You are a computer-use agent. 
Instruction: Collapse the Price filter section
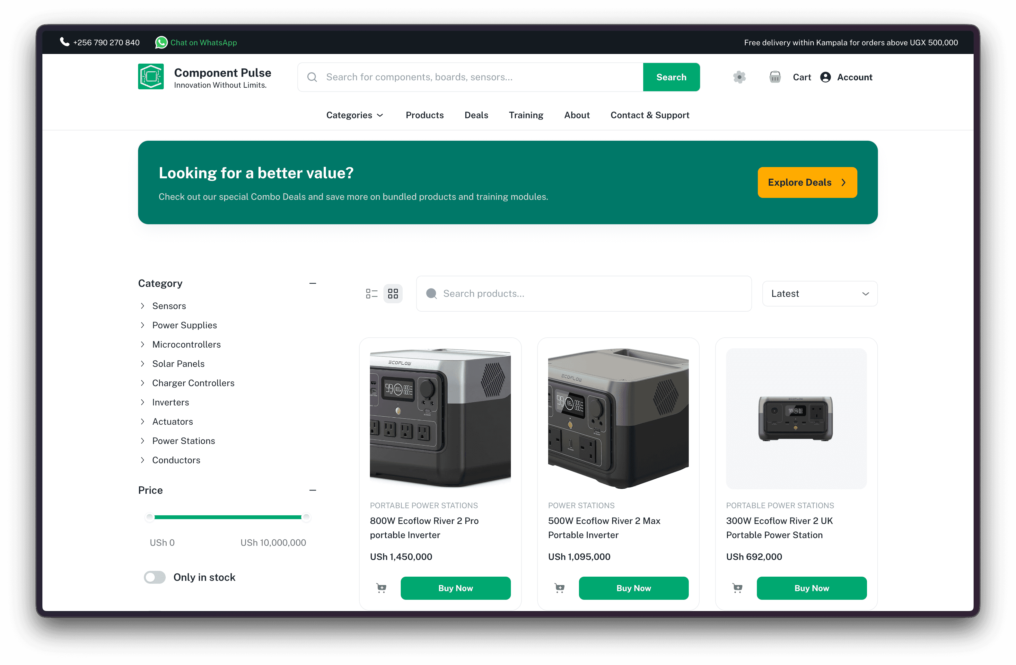click(x=313, y=490)
